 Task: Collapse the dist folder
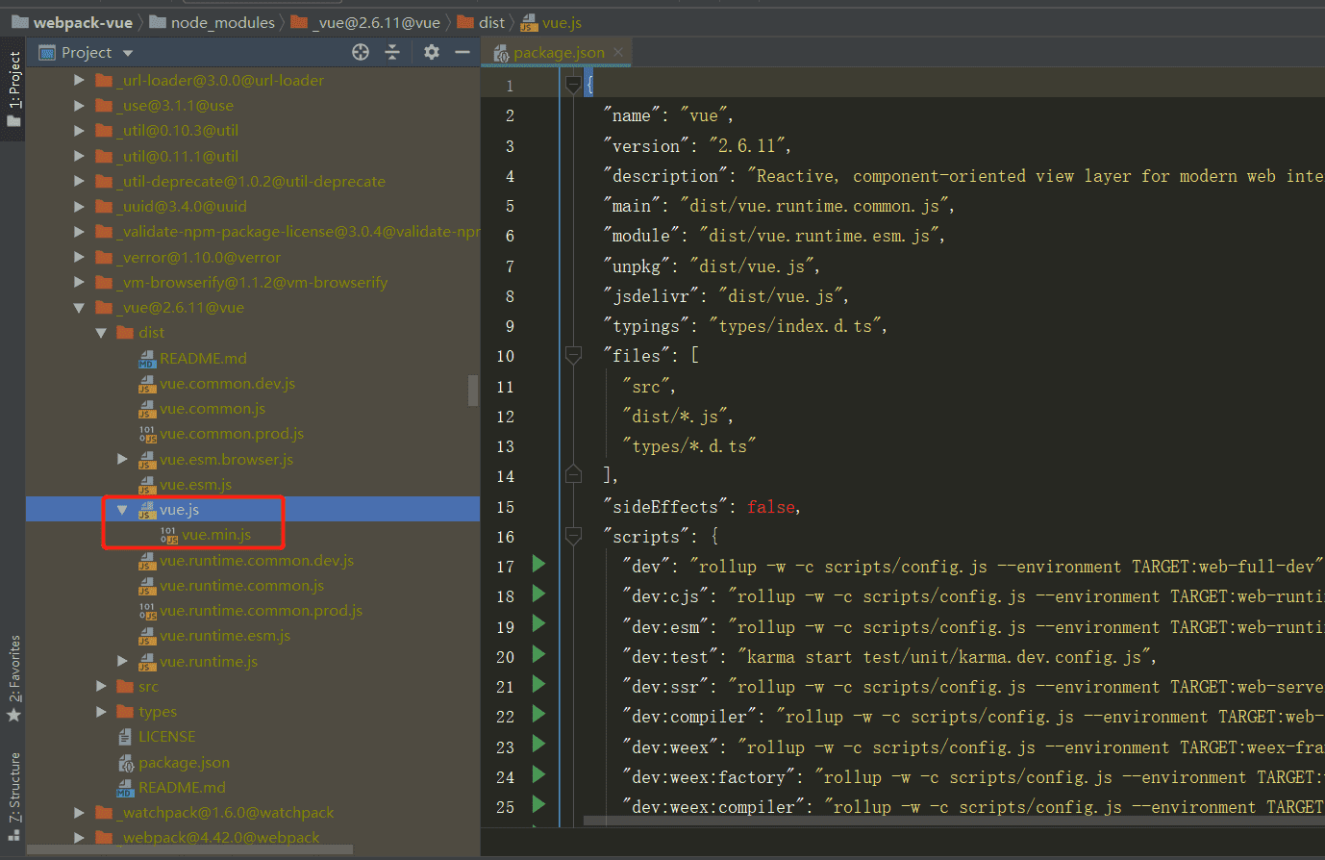click(101, 333)
